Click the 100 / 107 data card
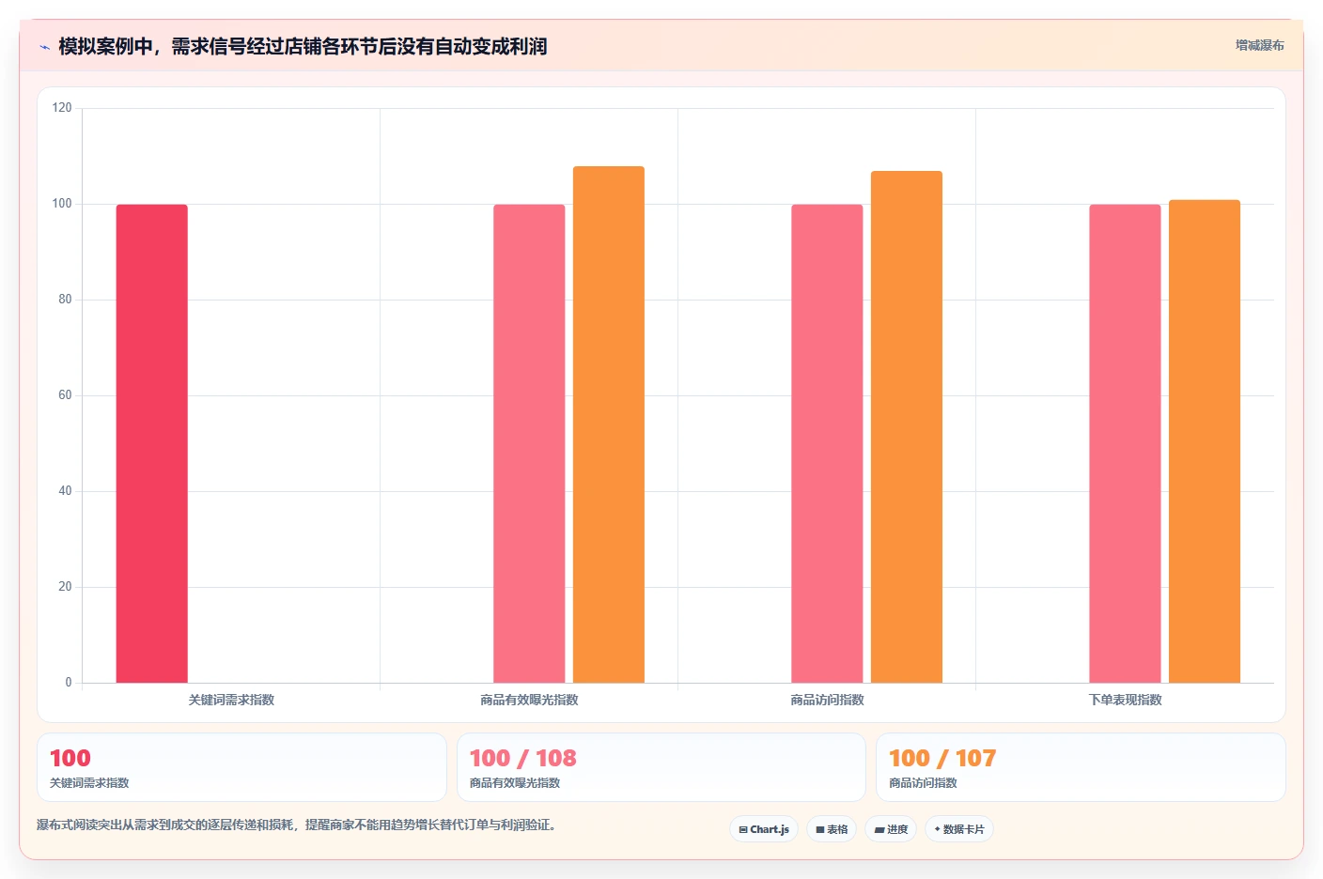The image size is (1323, 879). [x=1081, y=767]
